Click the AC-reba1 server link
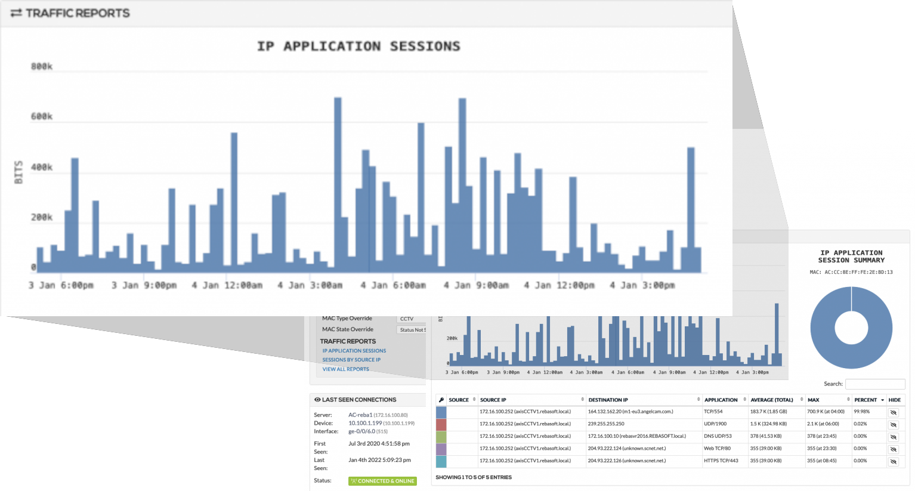This screenshot has height=491, width=915. 361,415
